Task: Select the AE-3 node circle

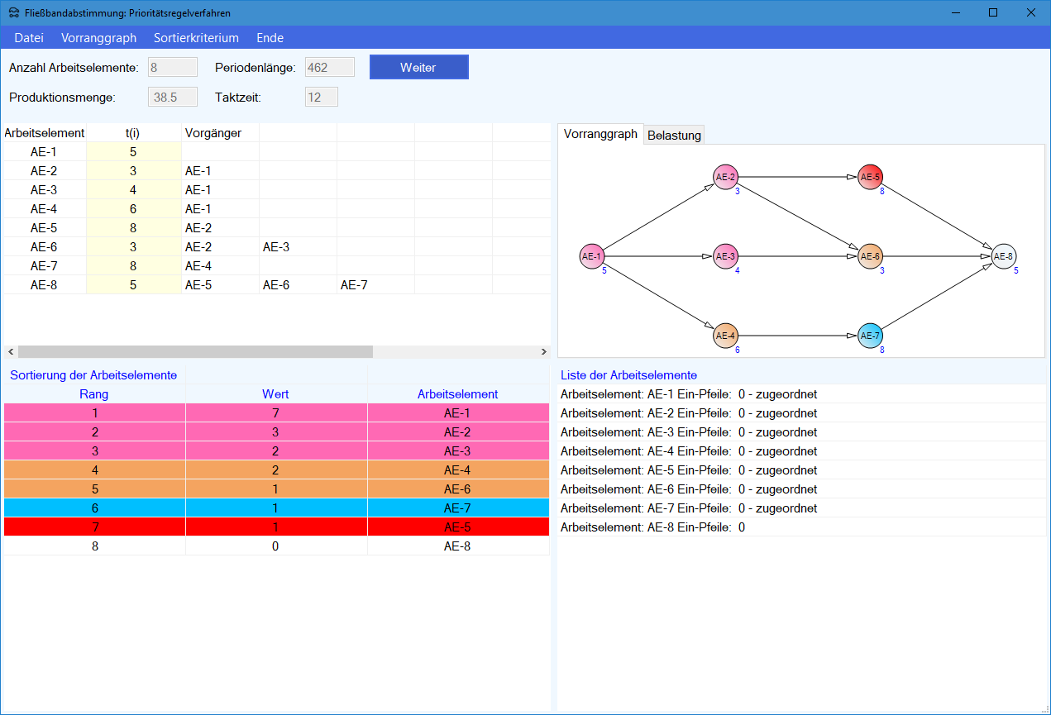Action: click(725, 257)
